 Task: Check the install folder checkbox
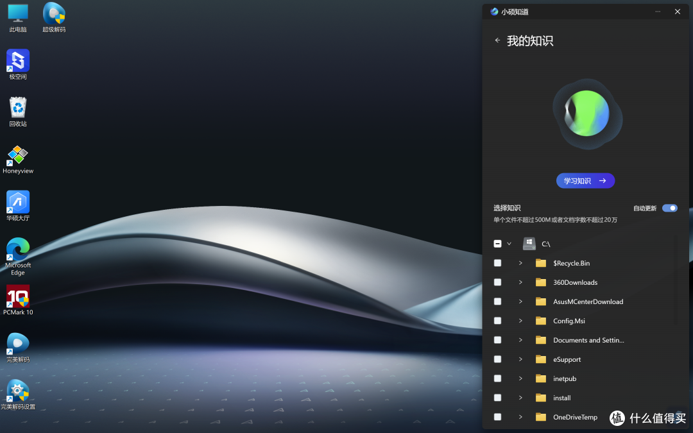497,398
